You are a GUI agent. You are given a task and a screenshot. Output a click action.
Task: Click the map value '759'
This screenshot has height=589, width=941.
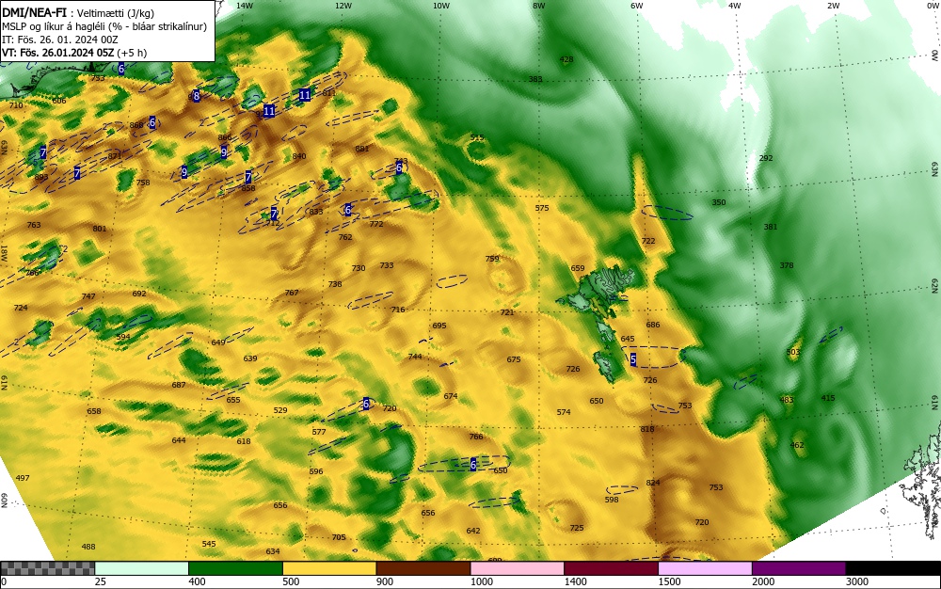coord(492,259)
